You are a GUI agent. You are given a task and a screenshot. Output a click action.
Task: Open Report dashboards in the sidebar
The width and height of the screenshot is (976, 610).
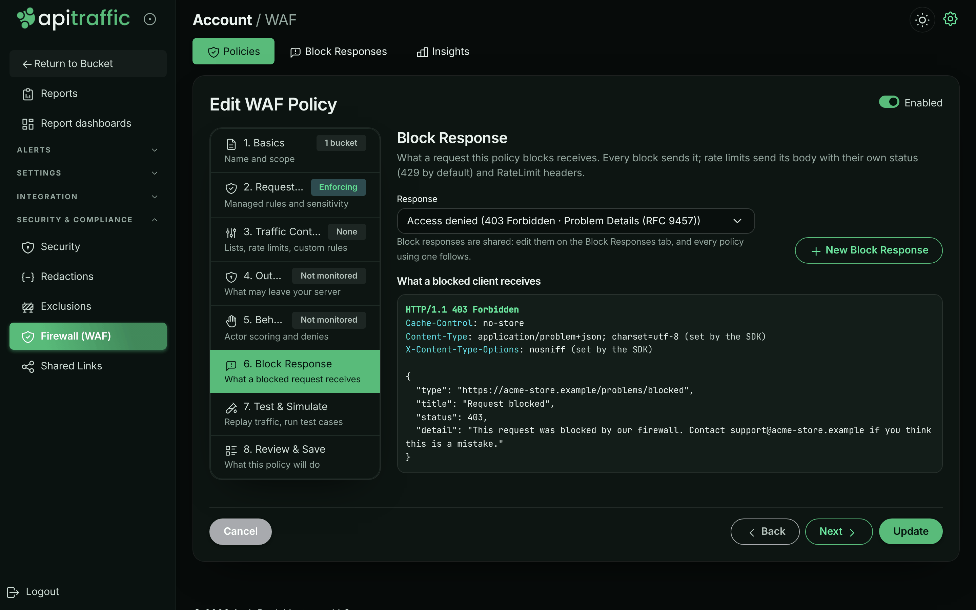click(x=88, y=123)
